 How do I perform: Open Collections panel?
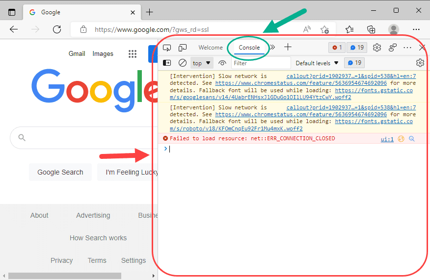point(371,29)
